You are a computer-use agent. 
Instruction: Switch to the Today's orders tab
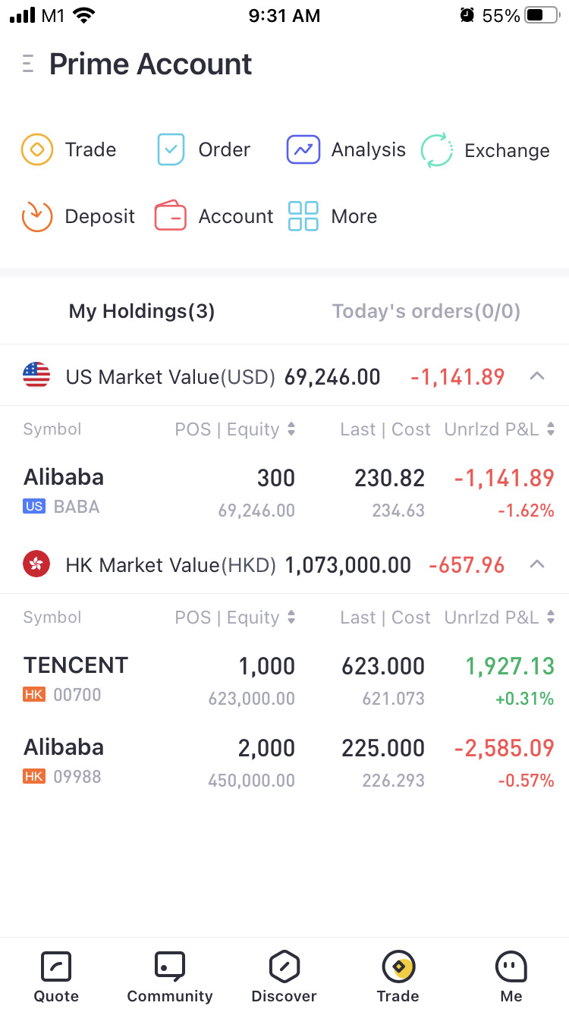(x=426, y=311)
